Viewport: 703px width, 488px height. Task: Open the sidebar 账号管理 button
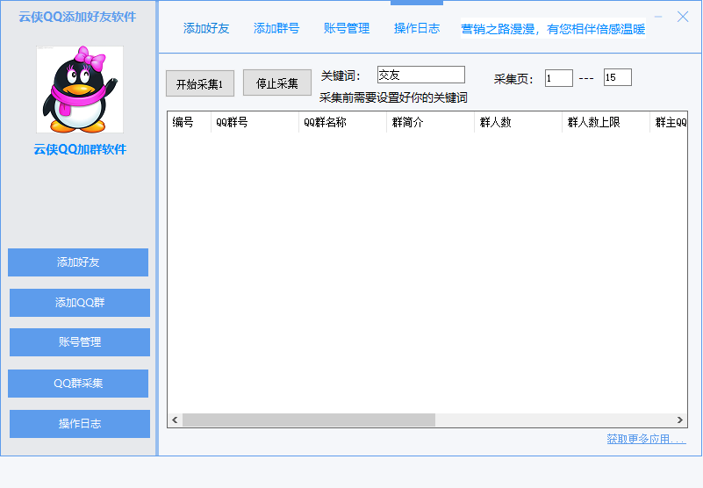pos(80,342)
